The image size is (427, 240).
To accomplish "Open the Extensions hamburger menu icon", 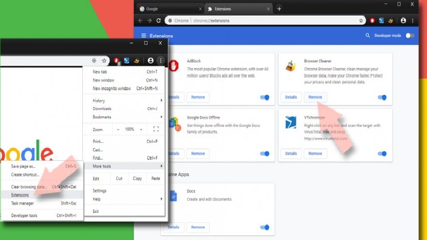I will pos(143,35).
